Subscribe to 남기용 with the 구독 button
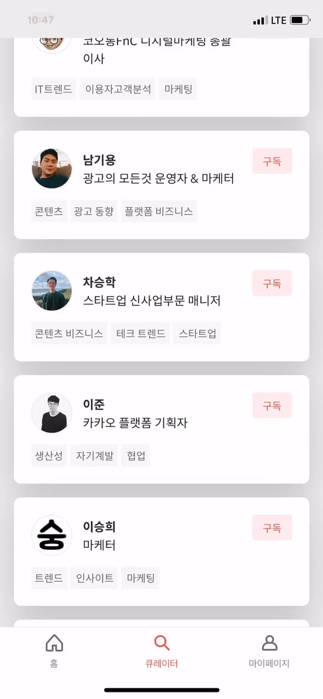The width and height of the screenshot is (323, 699). tap(272, 161)
